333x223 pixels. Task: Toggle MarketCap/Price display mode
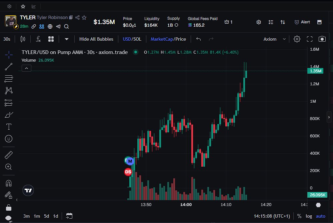tap(168, 39)
